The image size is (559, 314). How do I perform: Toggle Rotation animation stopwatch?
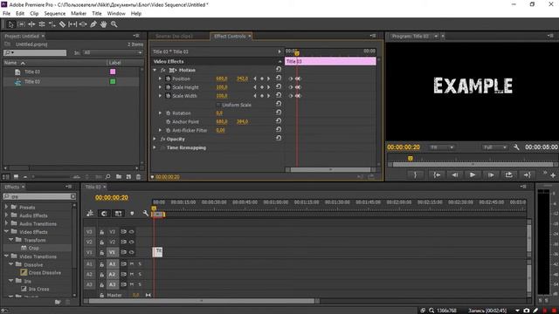[x=168, y=113]
